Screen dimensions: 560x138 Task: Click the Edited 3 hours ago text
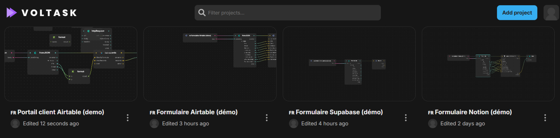[x=185, y=123]
